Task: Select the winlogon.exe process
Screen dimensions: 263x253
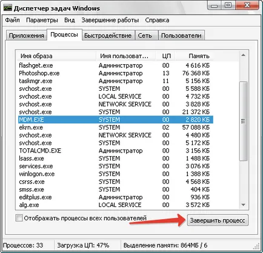Action: click(x=116, y=174)
